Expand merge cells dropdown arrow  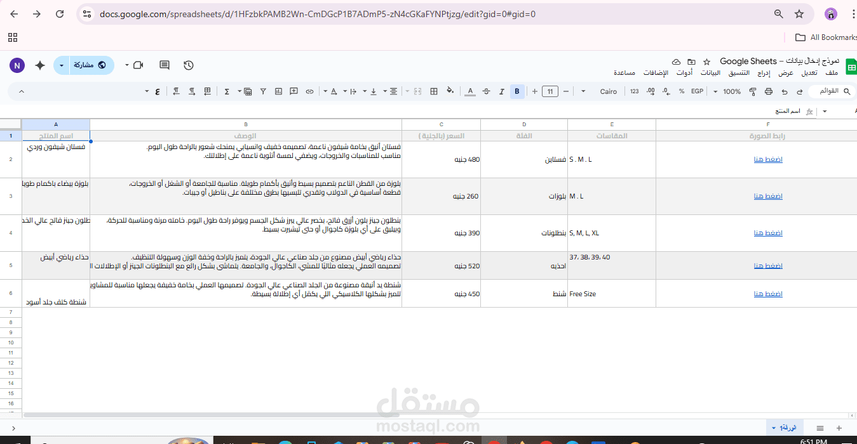[x=407, y=92]
